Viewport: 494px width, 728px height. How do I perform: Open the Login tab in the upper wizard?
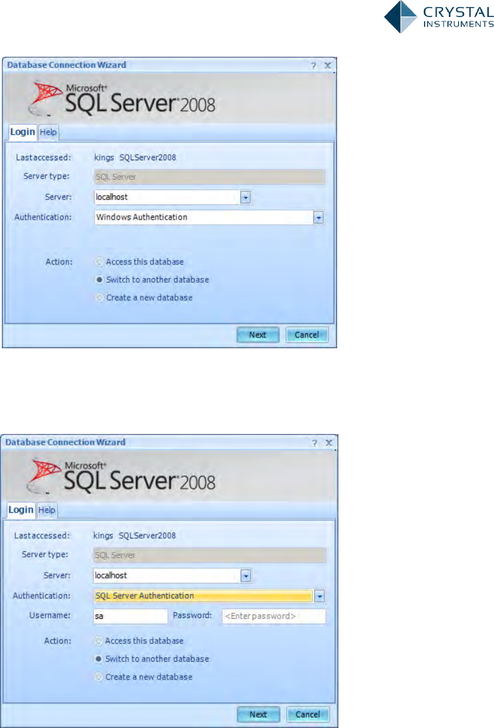pyautogui.click(x=23, y=132)
